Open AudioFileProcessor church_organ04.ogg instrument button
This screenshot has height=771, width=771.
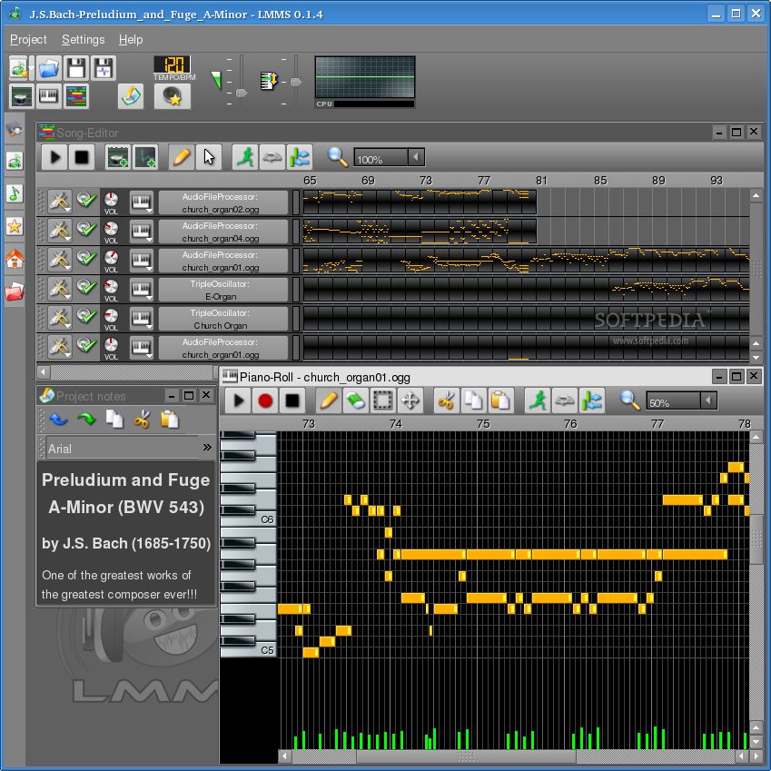click(x=223, y=231)
